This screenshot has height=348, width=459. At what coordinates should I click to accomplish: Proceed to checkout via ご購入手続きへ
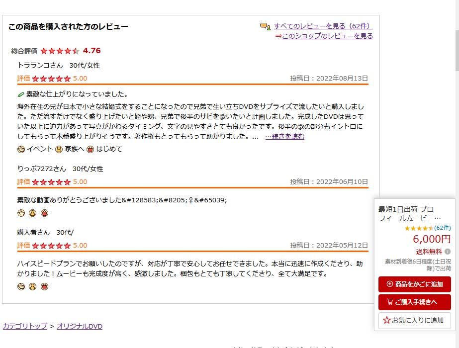point(414,302)
